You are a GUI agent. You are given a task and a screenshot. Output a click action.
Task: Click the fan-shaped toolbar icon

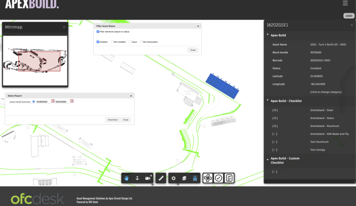point(208,178)
